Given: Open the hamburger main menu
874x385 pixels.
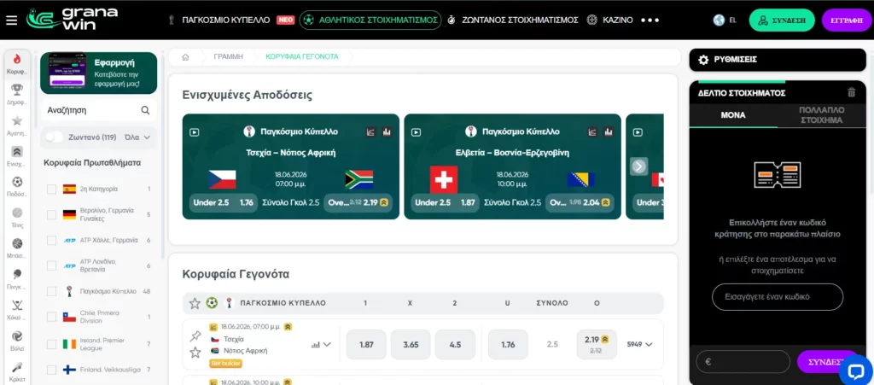Looking at the screenshot, I should coord(11,20).
